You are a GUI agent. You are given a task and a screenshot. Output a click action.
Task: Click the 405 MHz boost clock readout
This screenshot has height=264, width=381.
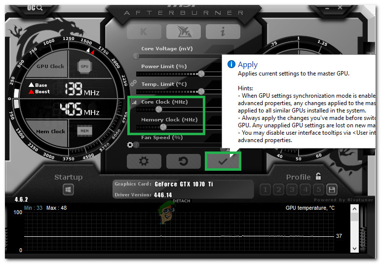click(x=79, y=109)
